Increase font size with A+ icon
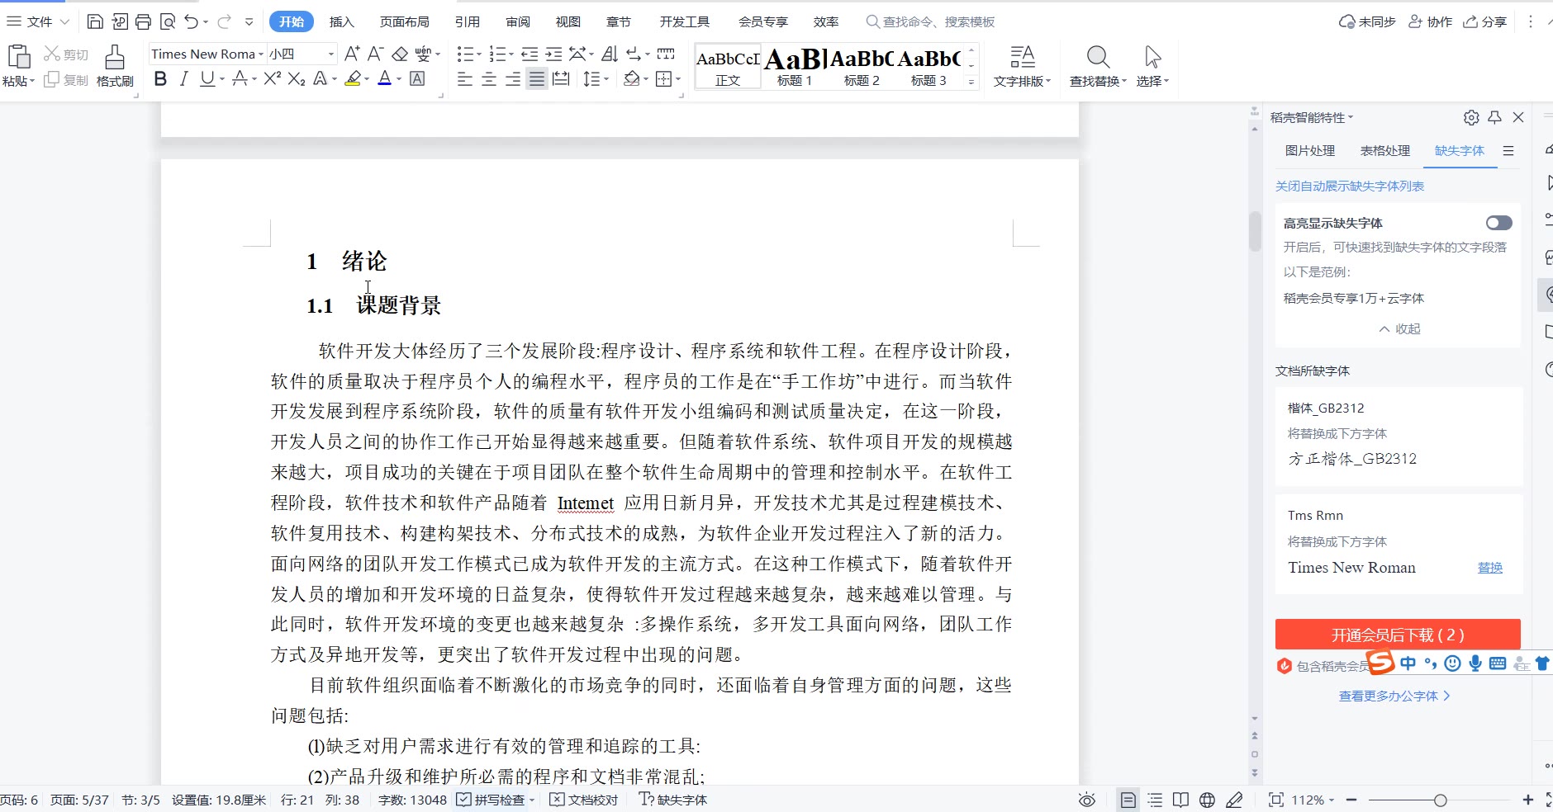Image resolution: width=1553 pixels, height=812 pixels. click(352, 54)
